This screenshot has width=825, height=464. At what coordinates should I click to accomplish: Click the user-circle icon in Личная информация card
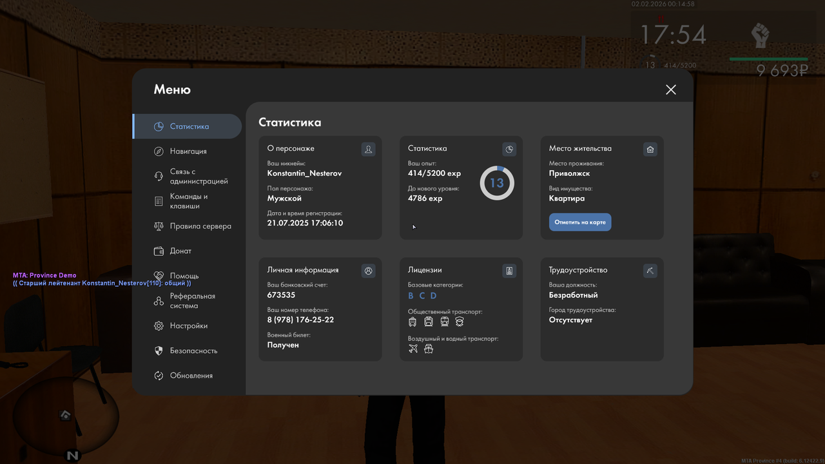pos(368,271)
